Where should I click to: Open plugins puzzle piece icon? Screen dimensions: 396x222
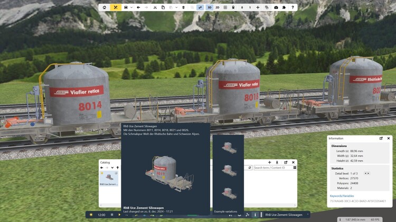(x=284, y=7)
